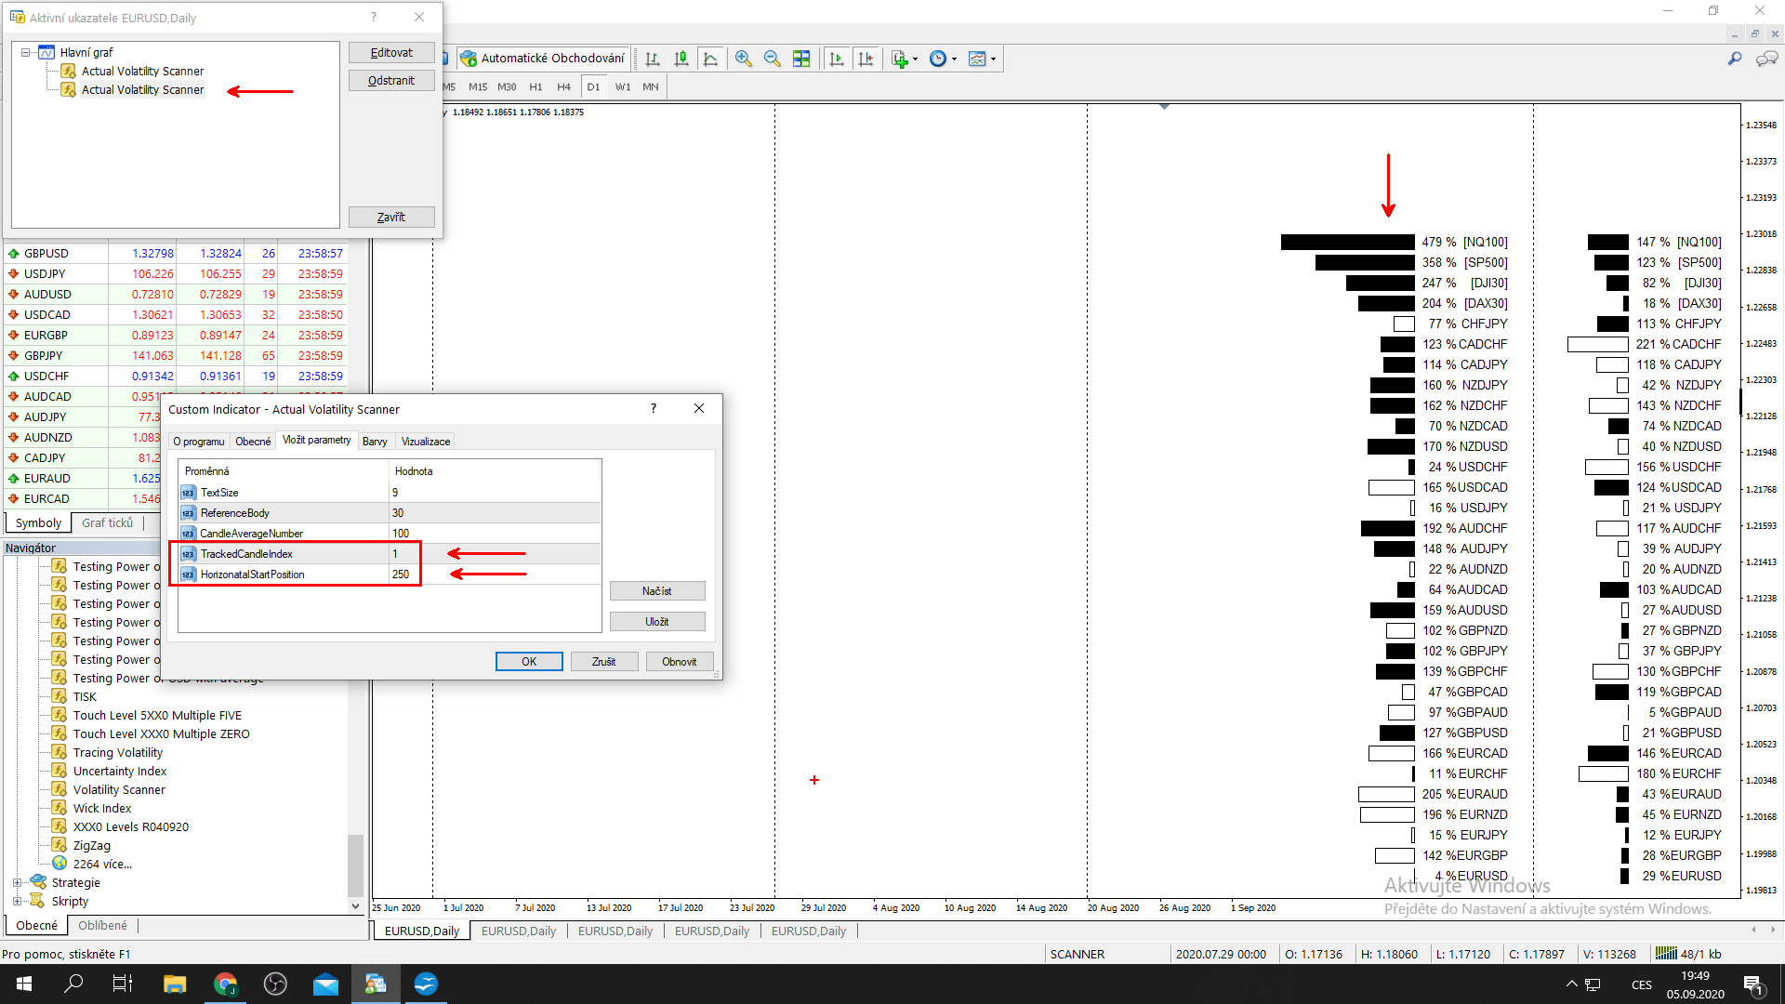Enable the W1 weekly timeframe

point(622,86)
